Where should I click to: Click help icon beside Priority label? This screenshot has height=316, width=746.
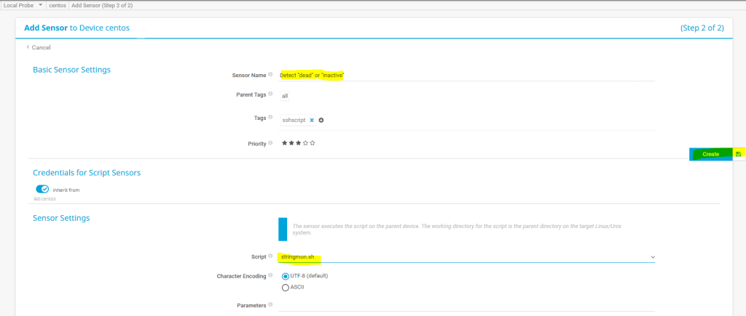270,143
